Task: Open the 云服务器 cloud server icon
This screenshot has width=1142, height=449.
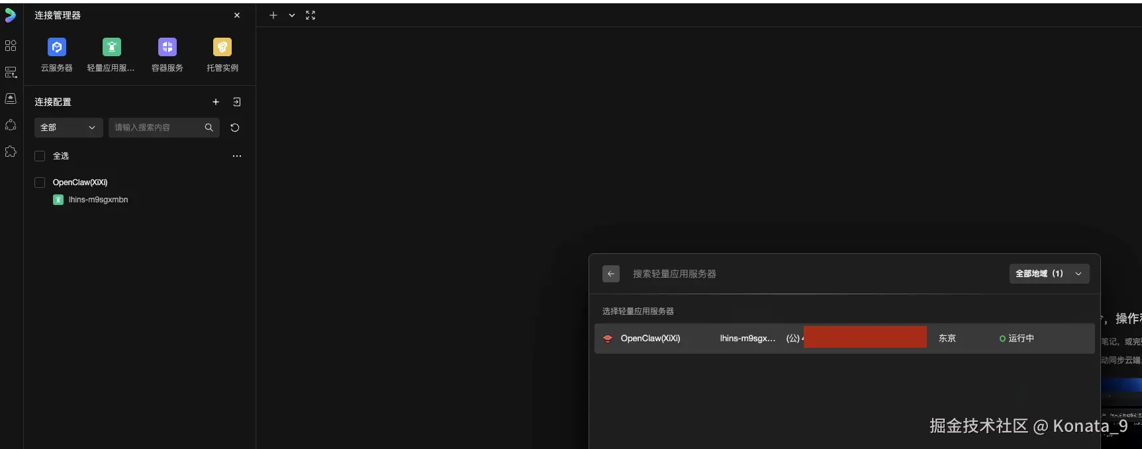Action: point(57,47)
